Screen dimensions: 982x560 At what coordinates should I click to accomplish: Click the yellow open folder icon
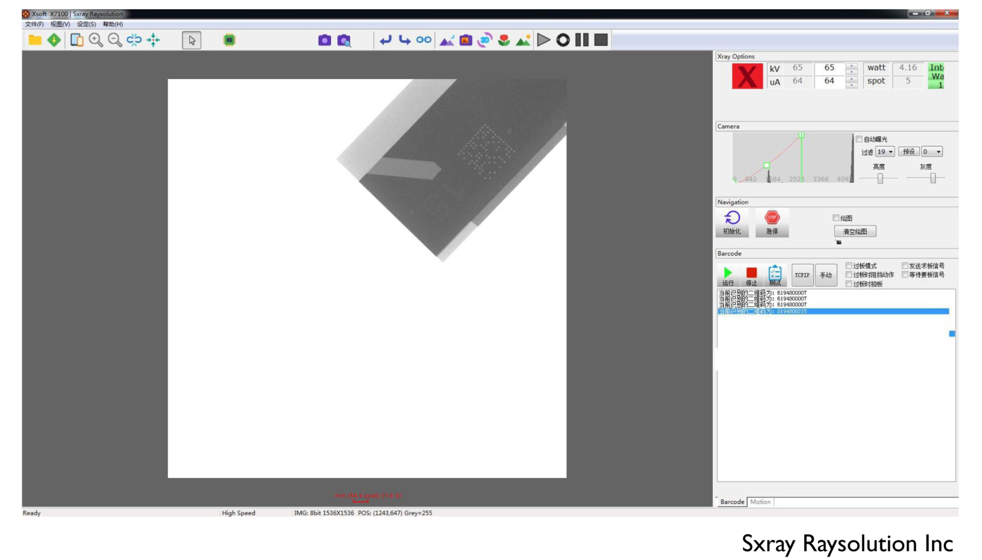[x=35, y=40]
